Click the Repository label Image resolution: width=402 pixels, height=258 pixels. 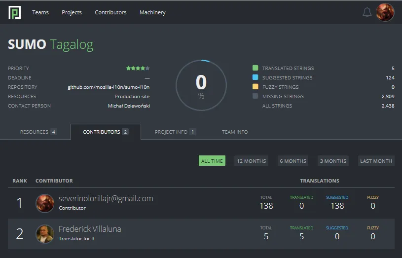click(x=23, y=87)
